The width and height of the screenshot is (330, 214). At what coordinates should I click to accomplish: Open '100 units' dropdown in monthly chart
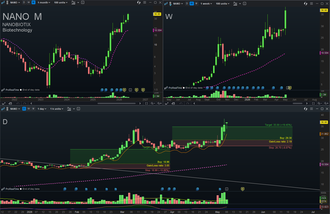pos(61,2)
